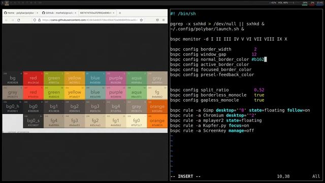Click the bright orange swatch in bottom row
Viewport: 325px width, 183px height.
(157, 121)
